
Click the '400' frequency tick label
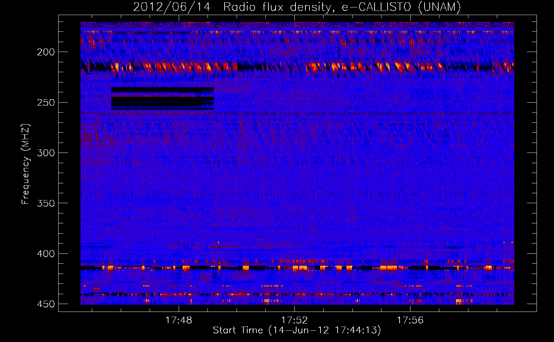pos(46,254)
